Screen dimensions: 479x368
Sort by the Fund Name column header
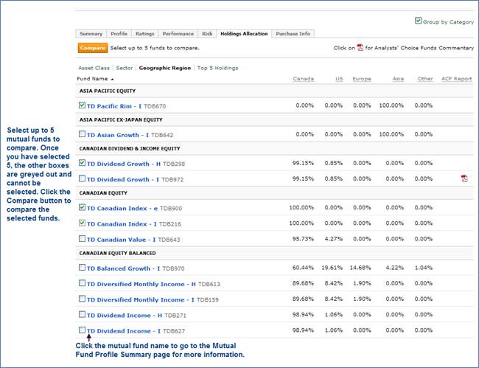pyautogui.click(x=92, y=79)
